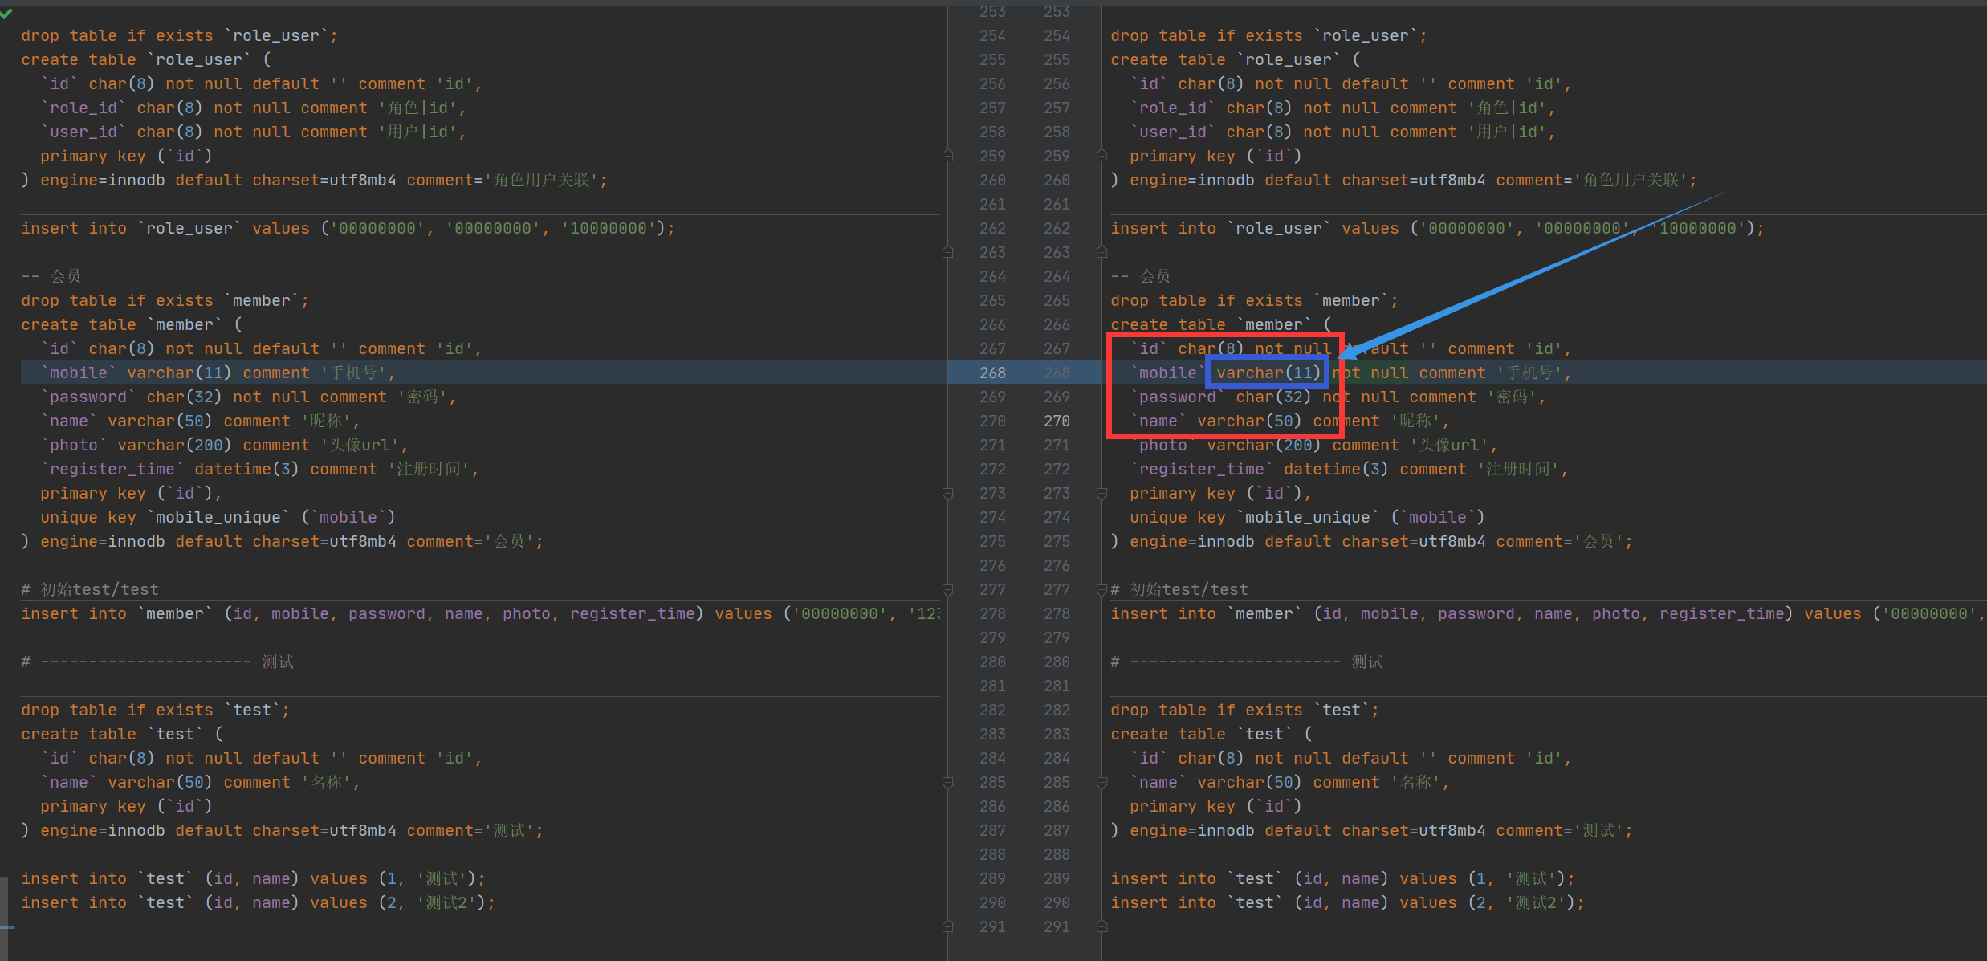Click "comment='会员'" engine line in left pane

tap(283, 541)
